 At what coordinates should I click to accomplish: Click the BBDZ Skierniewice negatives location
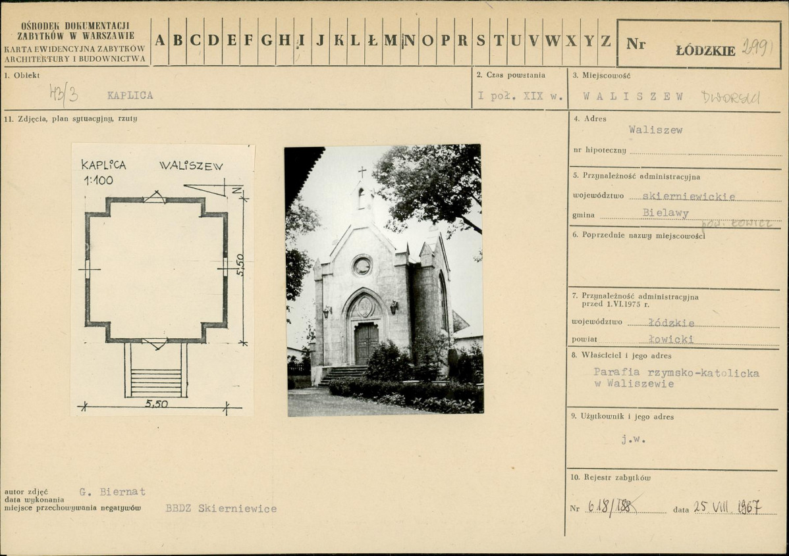(x=221, y=508)
